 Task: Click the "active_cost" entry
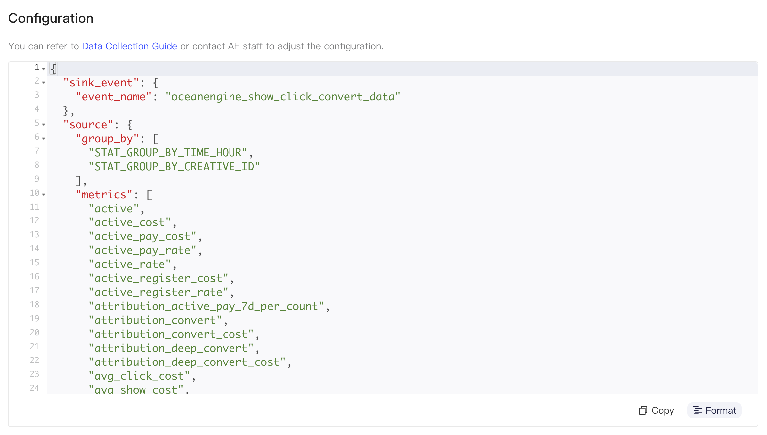(130, 222)
